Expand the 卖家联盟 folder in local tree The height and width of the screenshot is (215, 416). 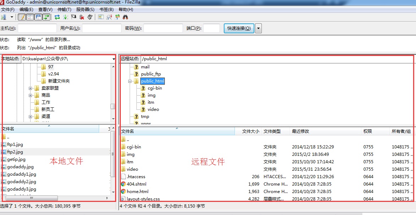click(x=31, y=88)
